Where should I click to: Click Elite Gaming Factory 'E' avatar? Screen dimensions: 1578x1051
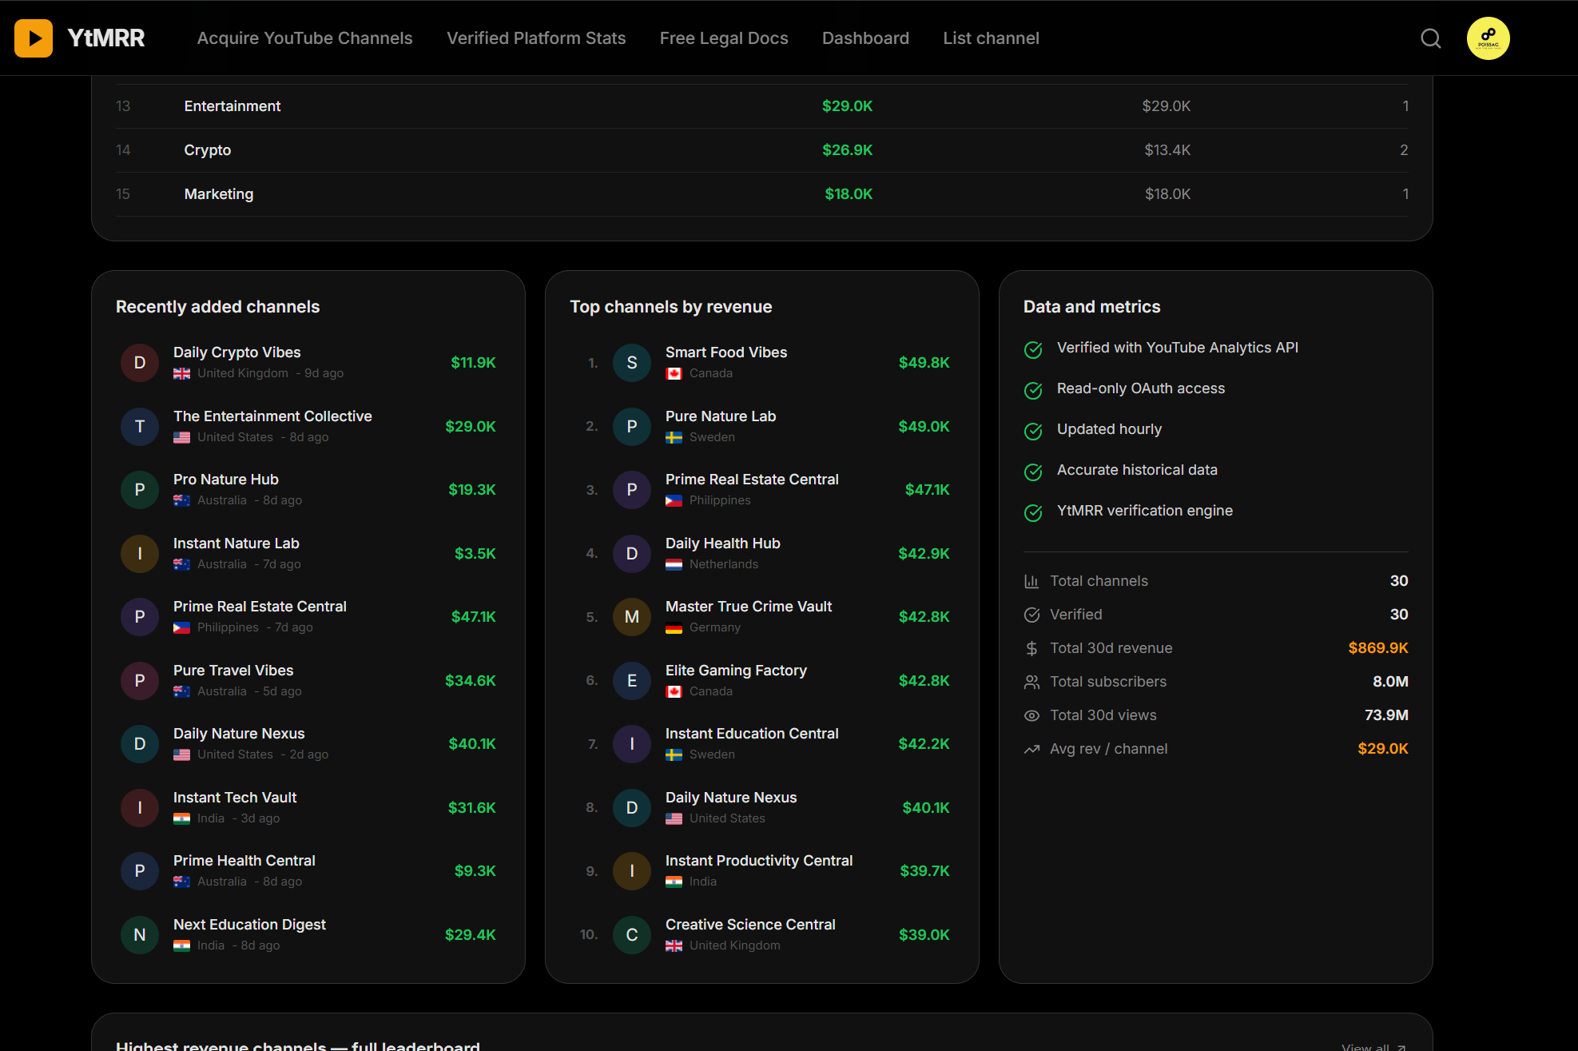pos(631,681)
